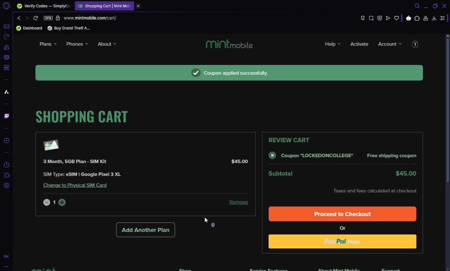Open a new tab with plus button

[x=138, y=6]
